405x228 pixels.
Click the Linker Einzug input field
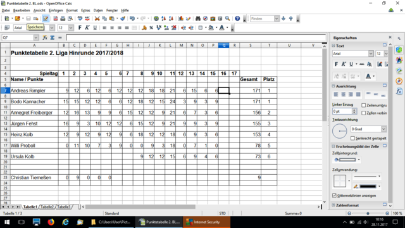(342, 111)
